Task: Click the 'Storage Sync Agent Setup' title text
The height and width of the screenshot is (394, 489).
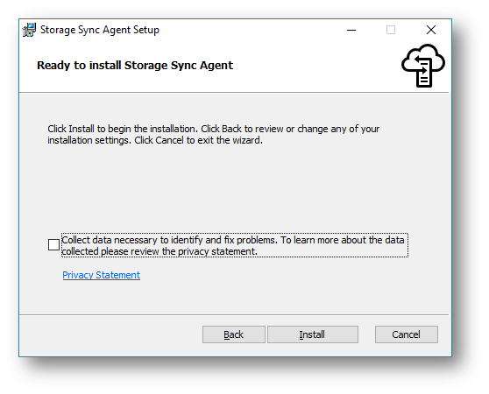Action: (100, 30)
